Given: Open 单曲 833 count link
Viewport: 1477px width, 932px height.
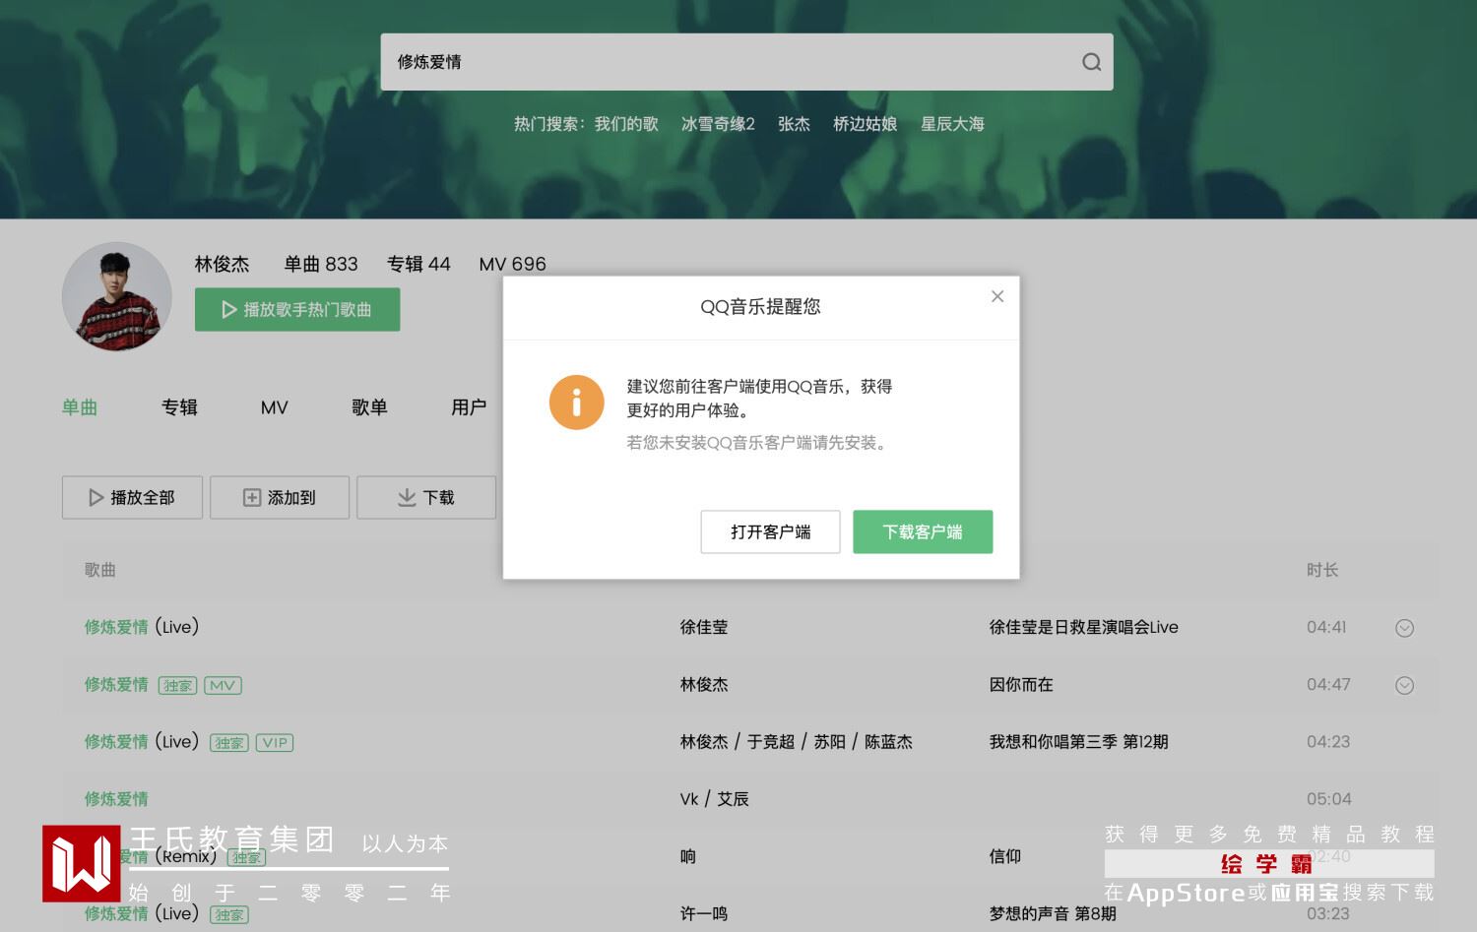Looking at the screenshot, I should click(321, 264).
